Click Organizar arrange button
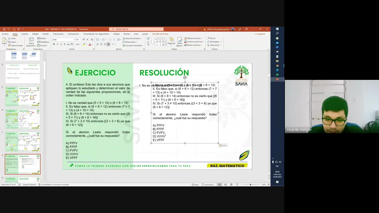 pyautogui.click(x=171, y=42)
